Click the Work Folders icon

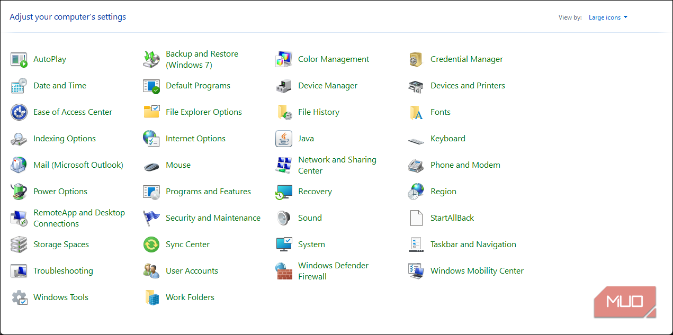click(151, 297)
